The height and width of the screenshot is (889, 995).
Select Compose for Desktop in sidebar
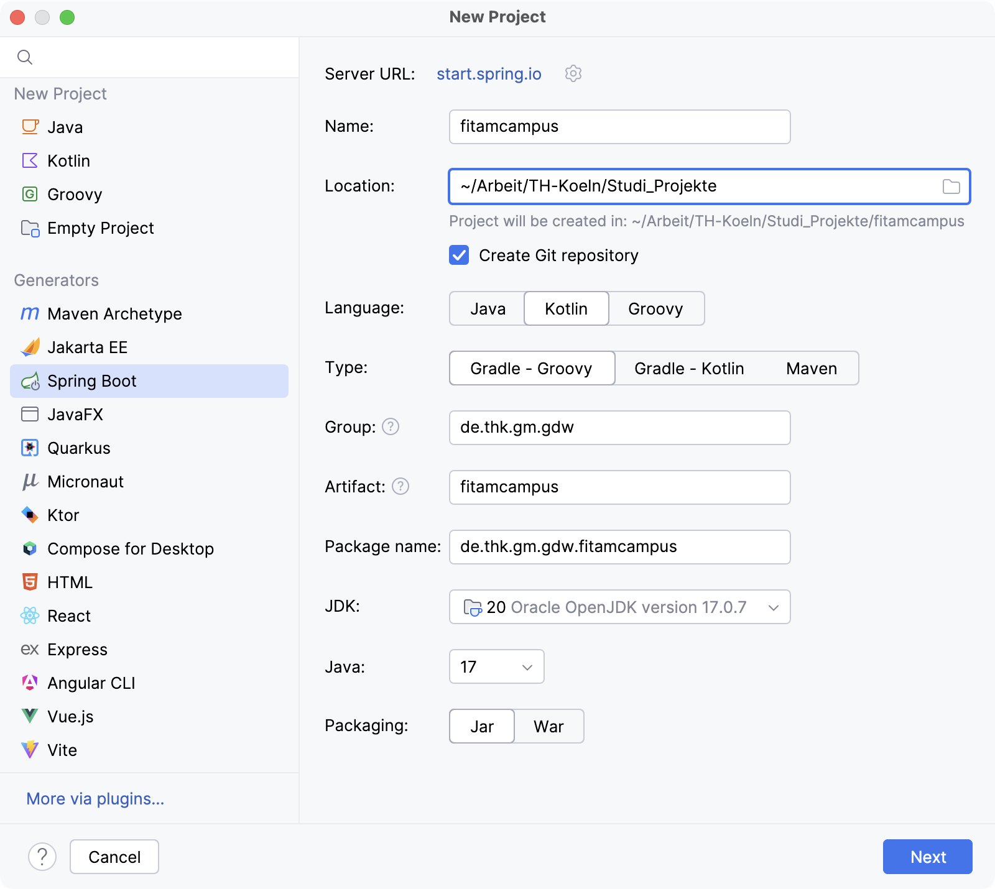pos(130,548)
